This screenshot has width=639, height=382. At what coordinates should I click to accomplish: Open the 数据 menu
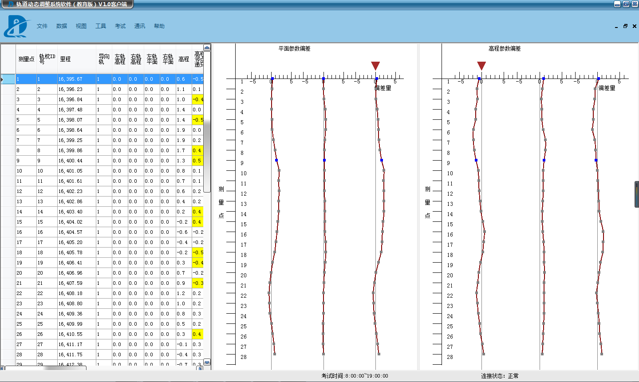[x=62, y=26]
